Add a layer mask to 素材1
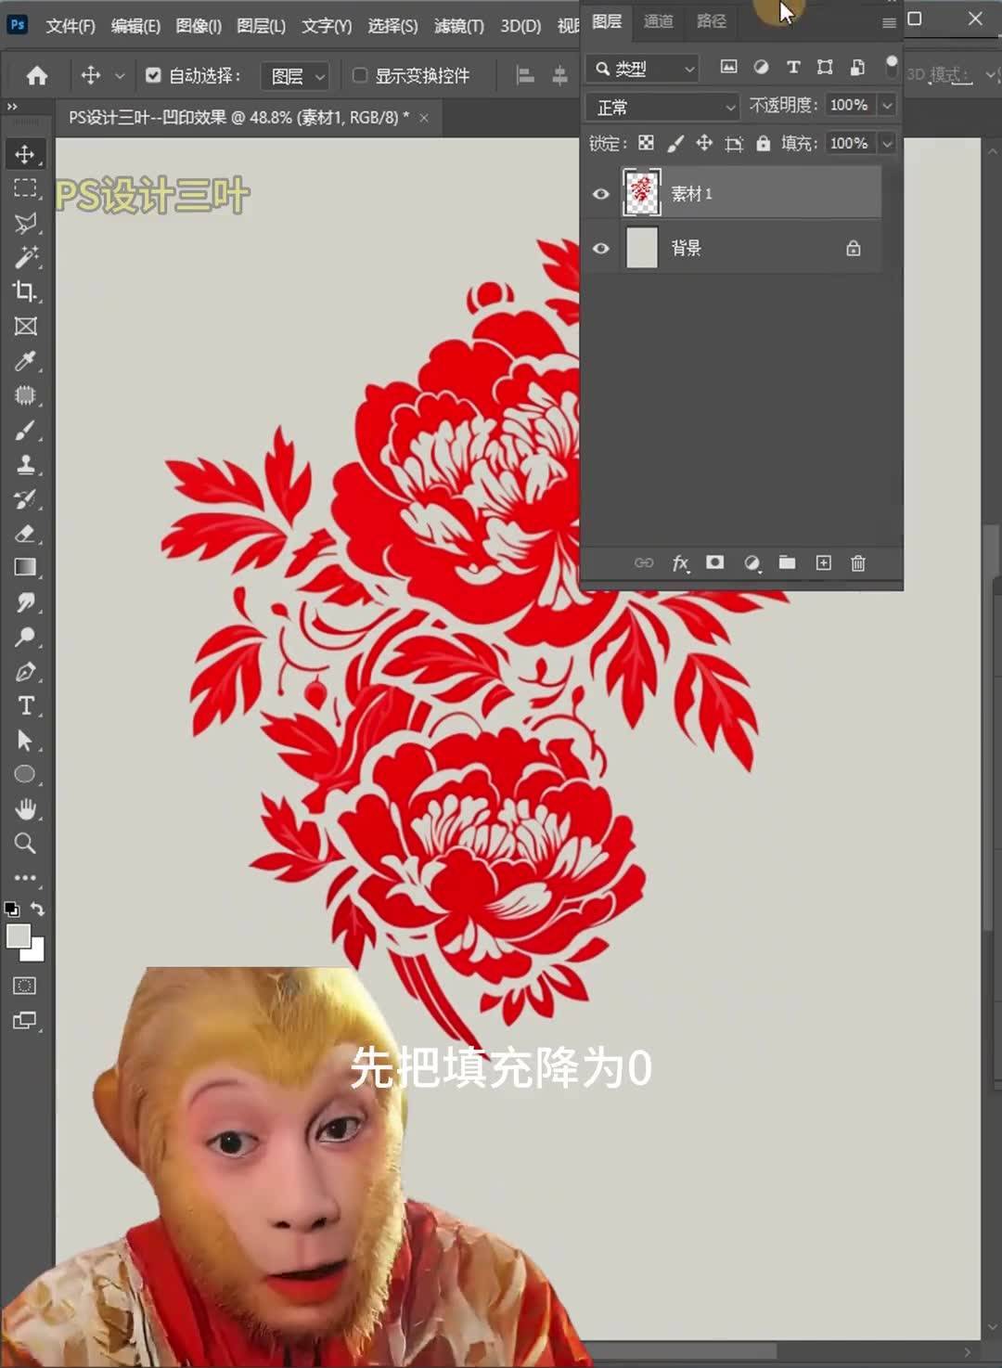 coord(714,563)
